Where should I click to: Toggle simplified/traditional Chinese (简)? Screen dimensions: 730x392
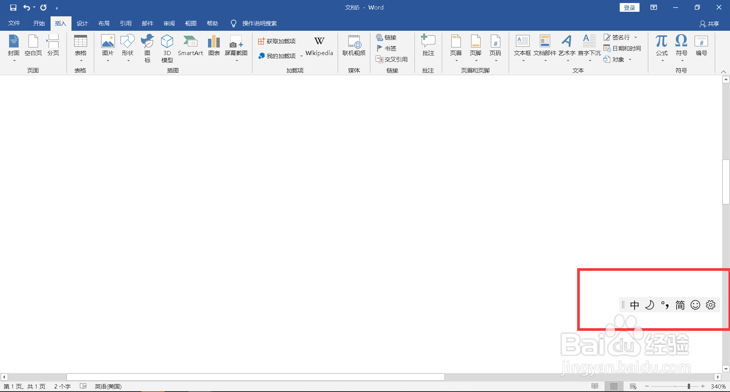coord(680,305)
